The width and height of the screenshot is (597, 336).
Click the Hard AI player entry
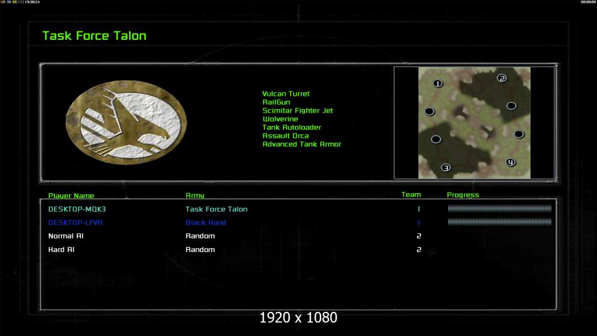(x=61, y=250)
